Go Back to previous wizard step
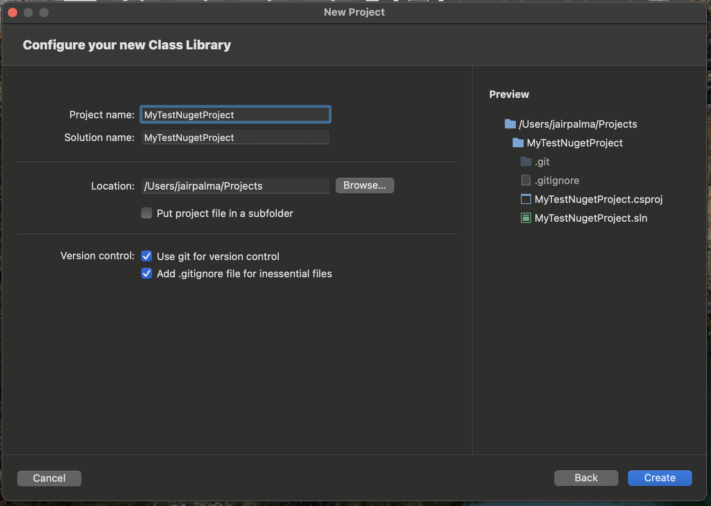 pyautogui.click(x=586, y=478)
